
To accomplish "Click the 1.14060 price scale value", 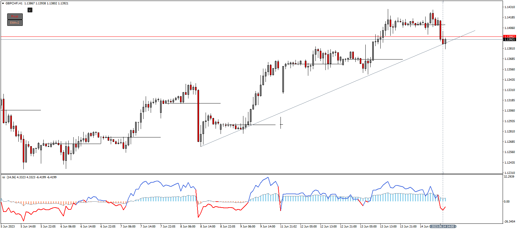I will [x=510, y=28].
